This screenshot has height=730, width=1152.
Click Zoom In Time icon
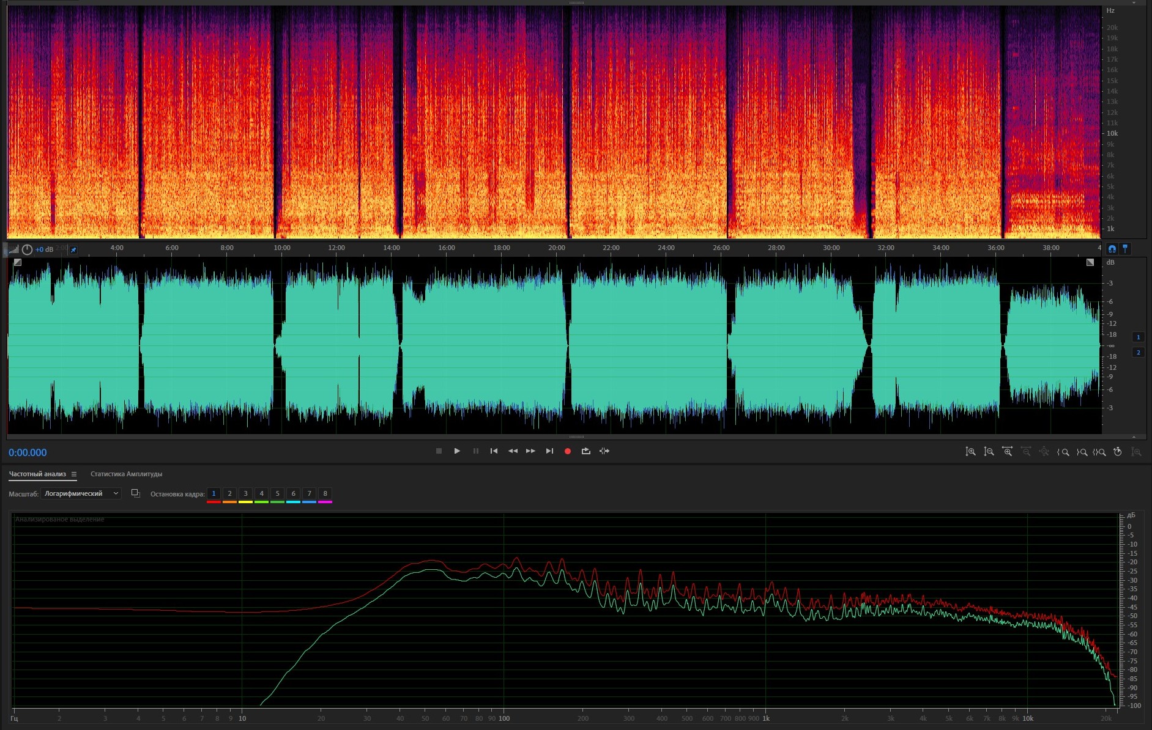pos(1007,452)
